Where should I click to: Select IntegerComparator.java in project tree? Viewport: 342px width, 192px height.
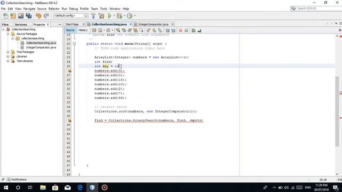pos(41,47)
